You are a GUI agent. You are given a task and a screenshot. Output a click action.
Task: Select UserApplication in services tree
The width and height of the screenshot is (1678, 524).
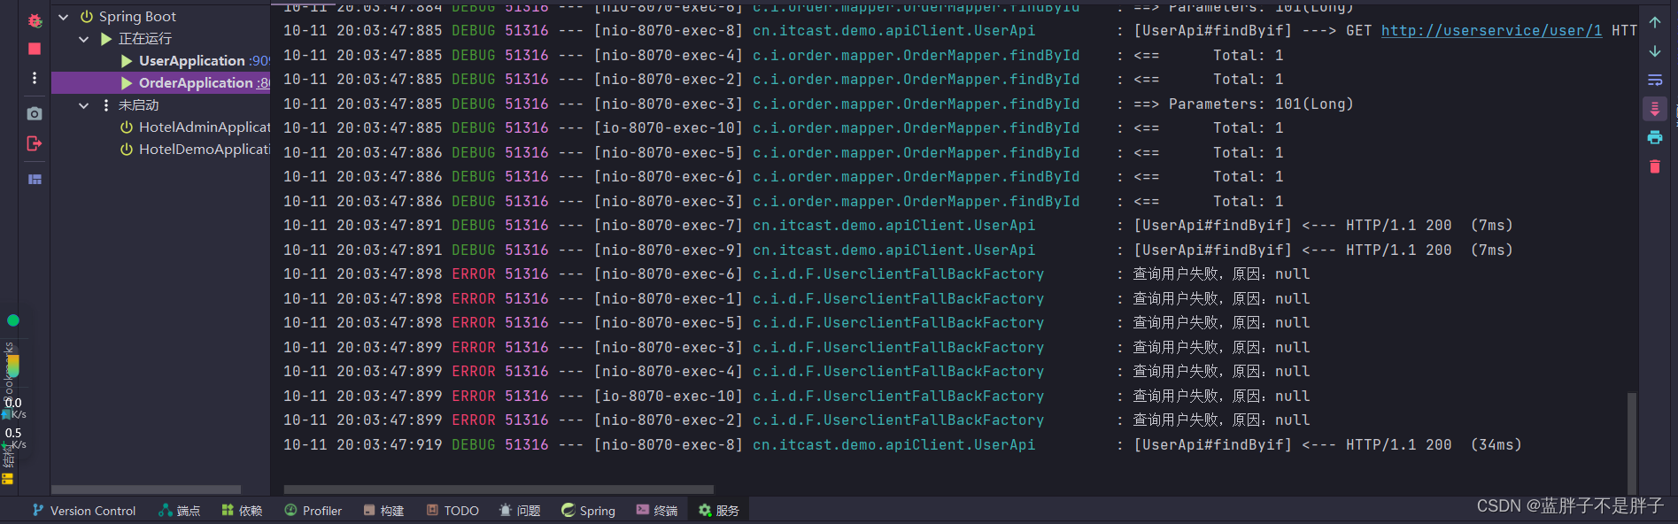(192, 61)
